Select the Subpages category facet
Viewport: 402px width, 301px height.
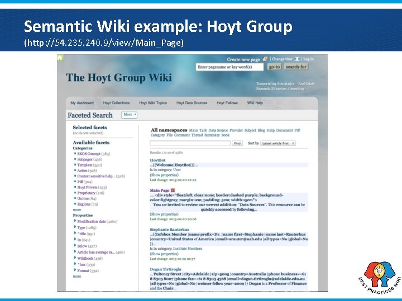pyautogui.click(x=85, y=159)
